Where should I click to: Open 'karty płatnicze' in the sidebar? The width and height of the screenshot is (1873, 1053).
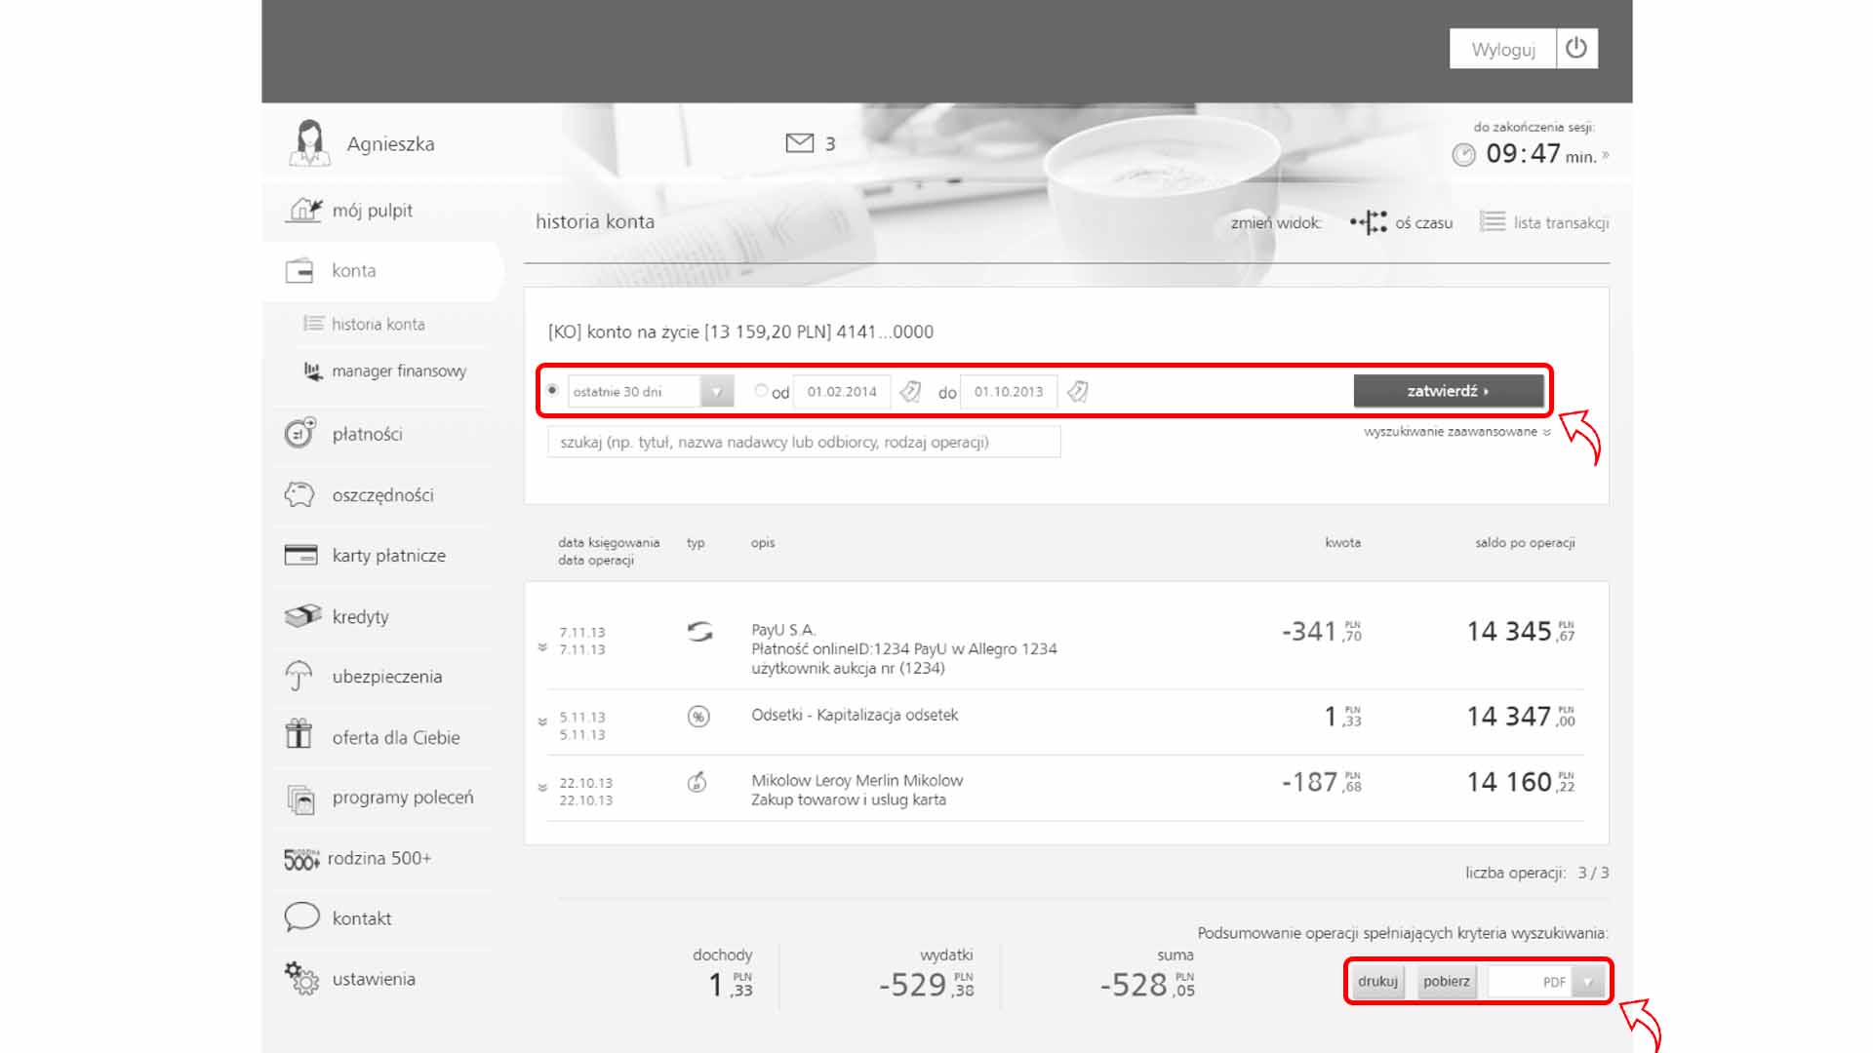point(388,556)
